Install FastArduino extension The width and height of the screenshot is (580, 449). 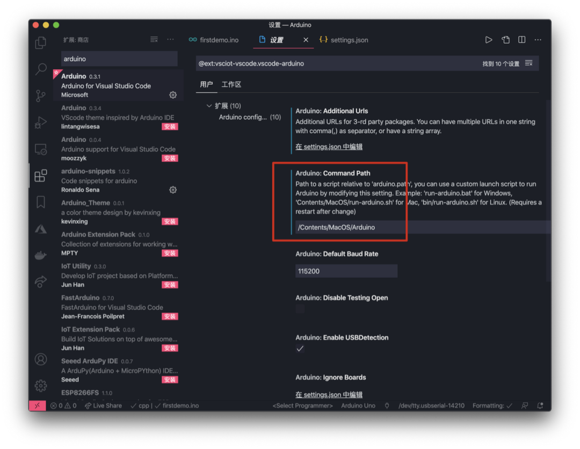pos(170,316)
